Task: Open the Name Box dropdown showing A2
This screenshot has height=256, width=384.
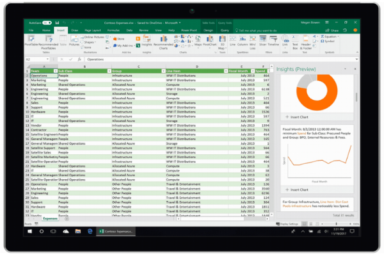Action: click(x=47, y=60)
